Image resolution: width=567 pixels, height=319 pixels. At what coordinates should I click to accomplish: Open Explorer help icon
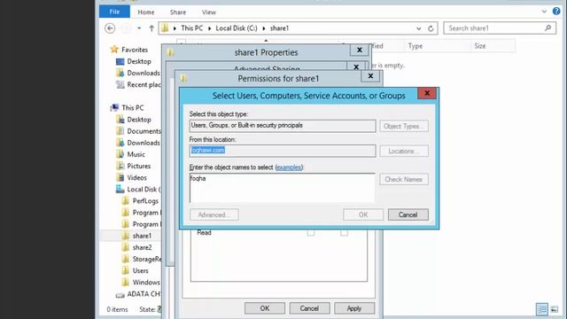[556, 12]
